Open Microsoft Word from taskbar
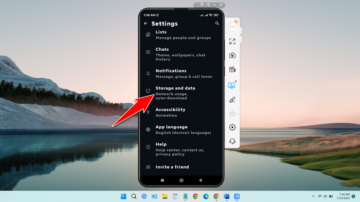360x202 pixels. pyautogui.click(x=226, y=197)
